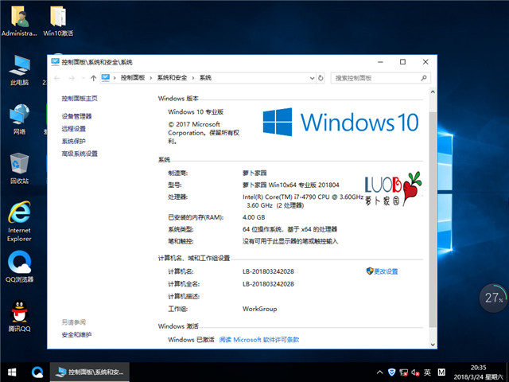Open the network status tray icon
Viewport: 509px width, 382px height.
(x=403, y=372)
